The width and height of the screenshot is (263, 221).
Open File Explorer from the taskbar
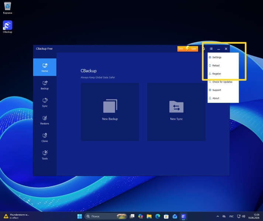[149, 216]
